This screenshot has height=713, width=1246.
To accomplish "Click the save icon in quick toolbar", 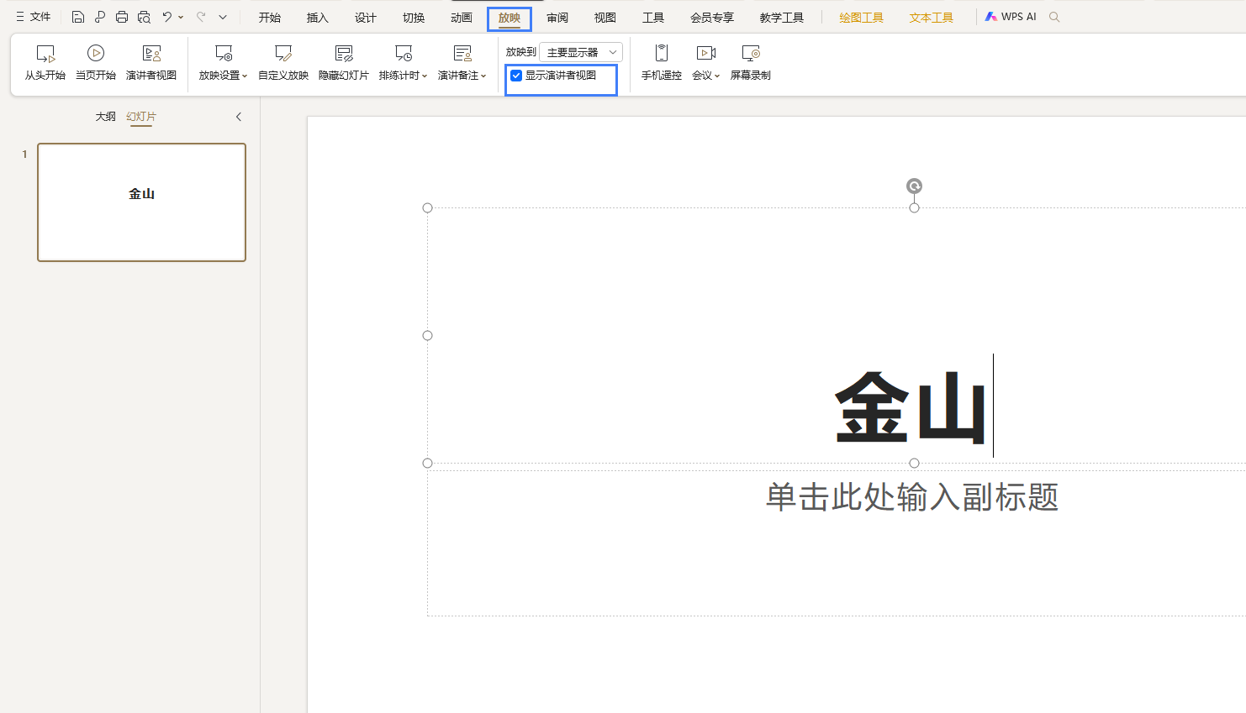I will [x=78, y=17].
